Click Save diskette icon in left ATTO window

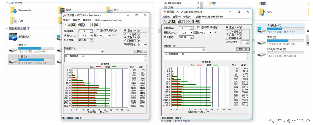(x=74, y=25)
